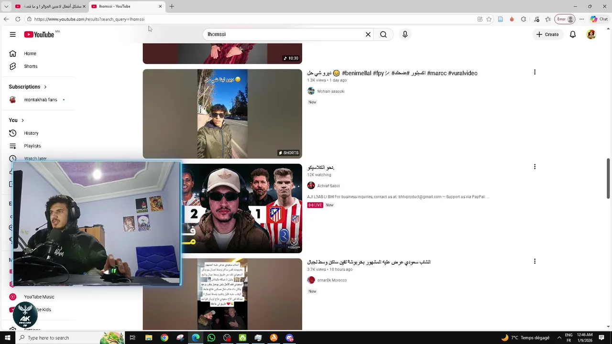This screenshot has height=344, width=612.
Task: Visit the omar8k Morocco channel
Action: pos(332,280)
